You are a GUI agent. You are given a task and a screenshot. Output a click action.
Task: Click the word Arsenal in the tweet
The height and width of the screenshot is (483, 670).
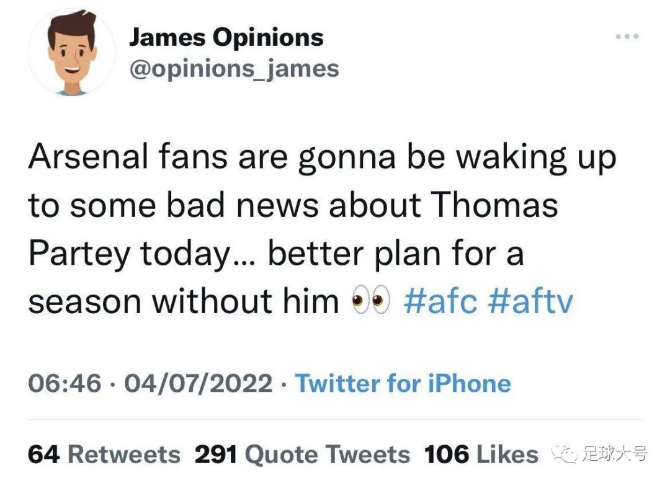click(x=88, y=157)
